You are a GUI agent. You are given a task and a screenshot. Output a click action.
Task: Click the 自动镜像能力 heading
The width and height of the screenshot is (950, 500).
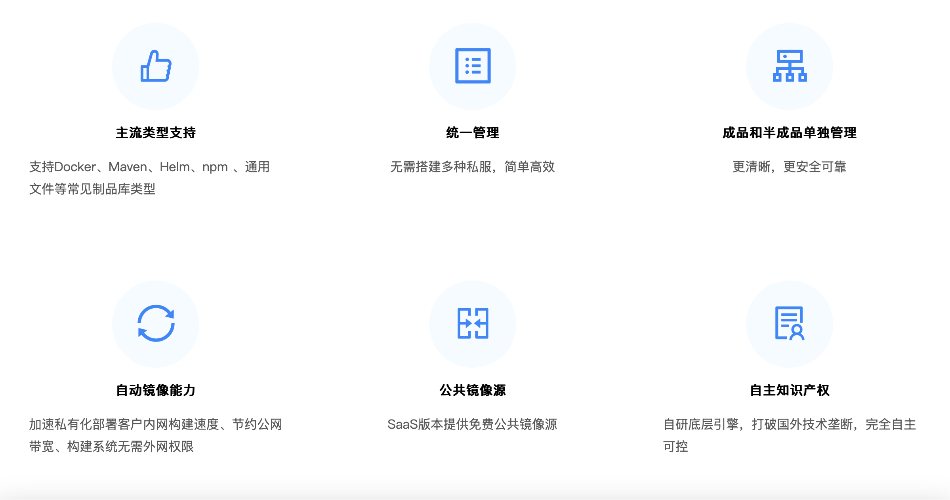pos(156,390)
